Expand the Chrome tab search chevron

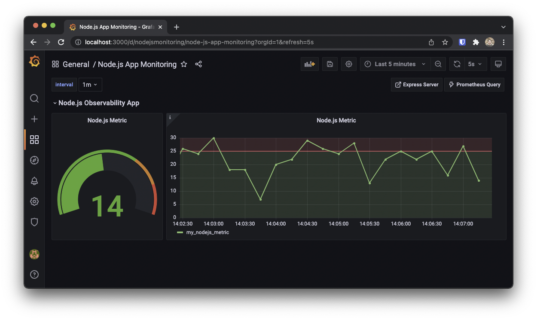[x=503, y=27]
